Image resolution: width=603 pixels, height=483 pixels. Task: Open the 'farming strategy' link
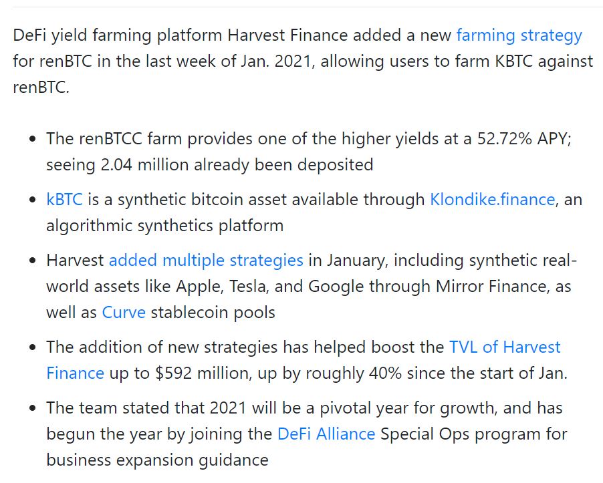(519, 35)
